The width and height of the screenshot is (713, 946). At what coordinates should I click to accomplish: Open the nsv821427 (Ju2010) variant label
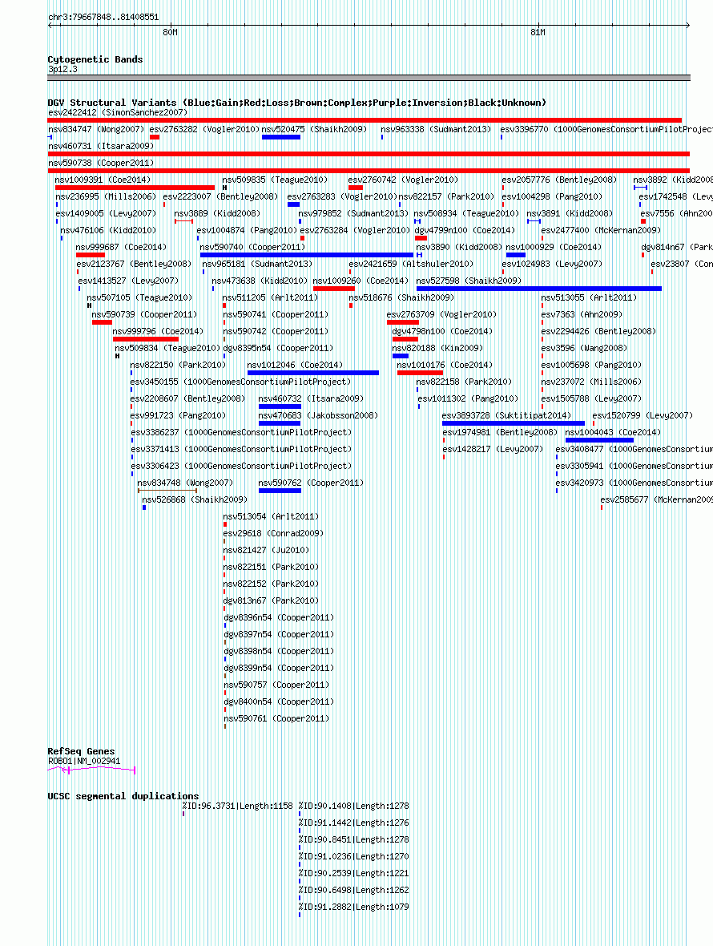click(267, 550)
